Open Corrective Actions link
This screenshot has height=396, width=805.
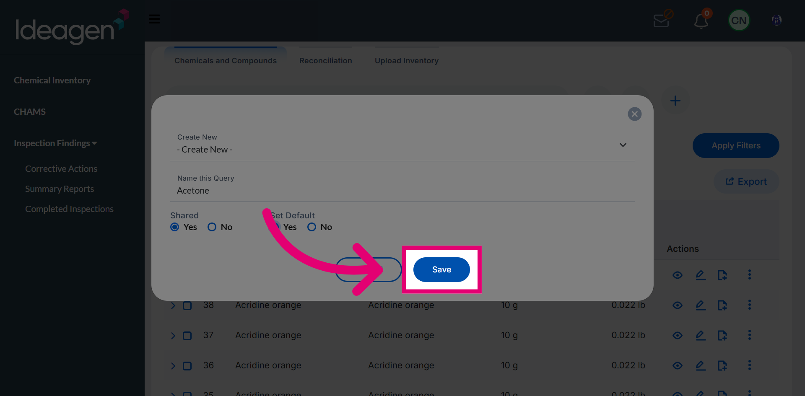pyautogui.click(x=61, y=169)
